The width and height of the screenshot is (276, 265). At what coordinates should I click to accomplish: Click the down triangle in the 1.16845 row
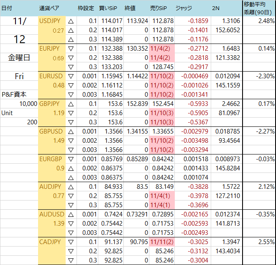point(71,95)
